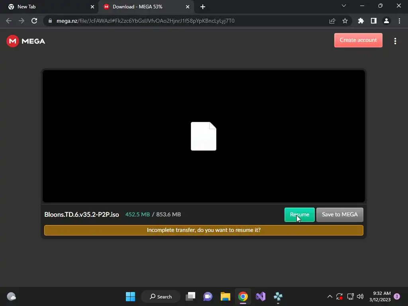The height and width of the screenshot is (306, 408).
Task: Switch to the New Tab browser tab
Action: [x=49, y=7]
